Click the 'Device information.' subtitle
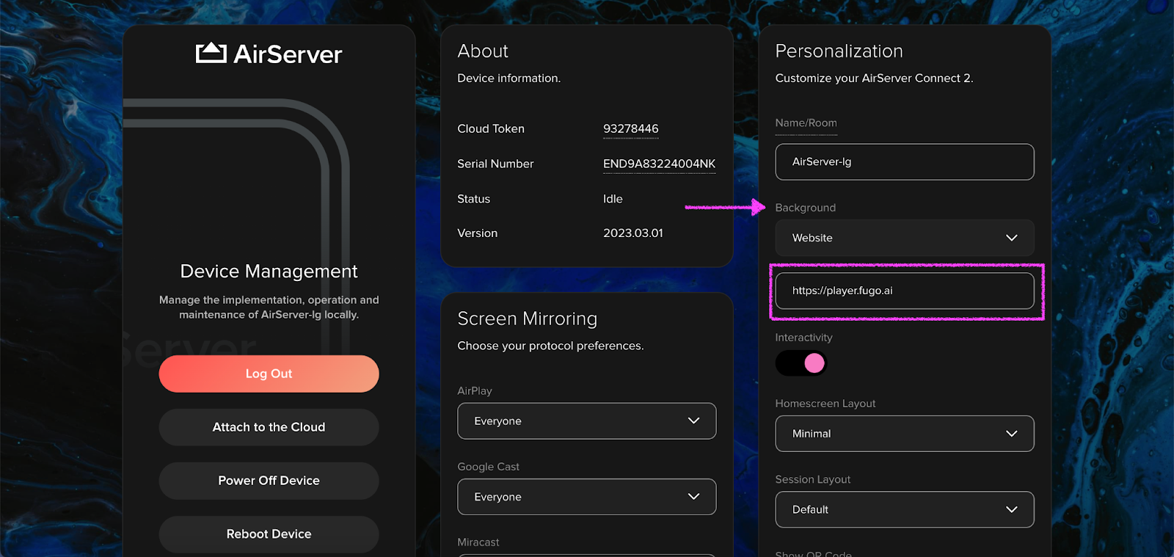 tap(509, 79)
